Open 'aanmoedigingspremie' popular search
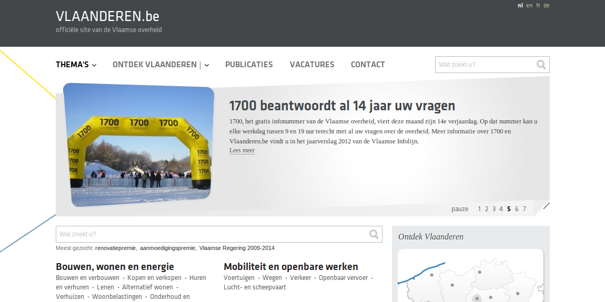The width and height of the screenshot is (605, 302). click(x=167, y=248)
